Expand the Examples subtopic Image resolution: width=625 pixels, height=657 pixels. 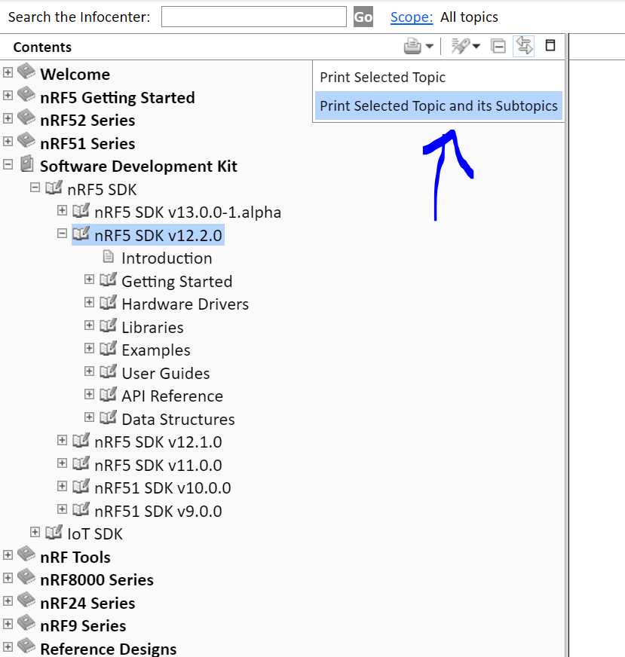(x=89, y=348)
